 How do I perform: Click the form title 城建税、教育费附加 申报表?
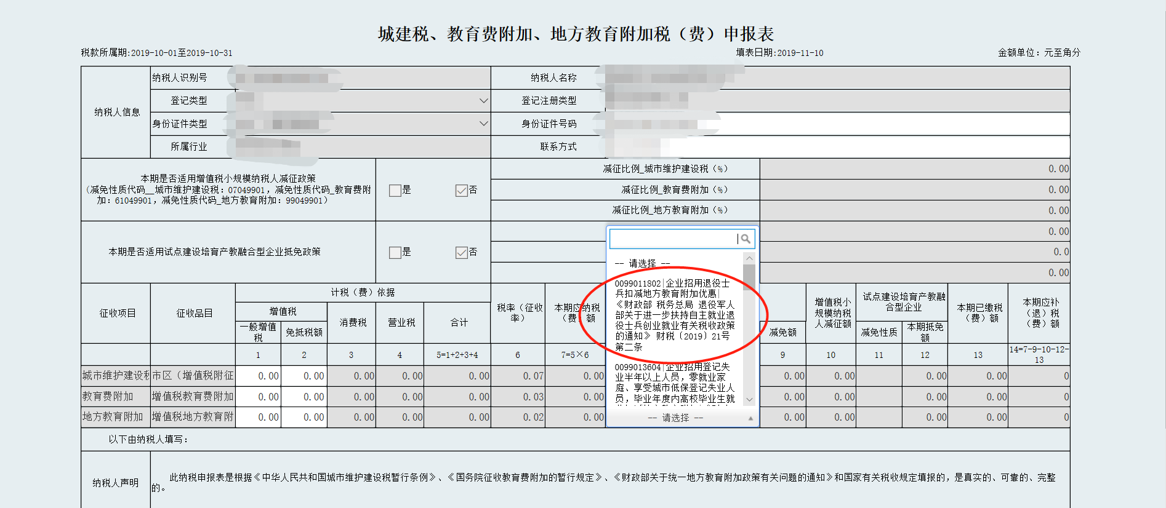[x=576, y=34]
